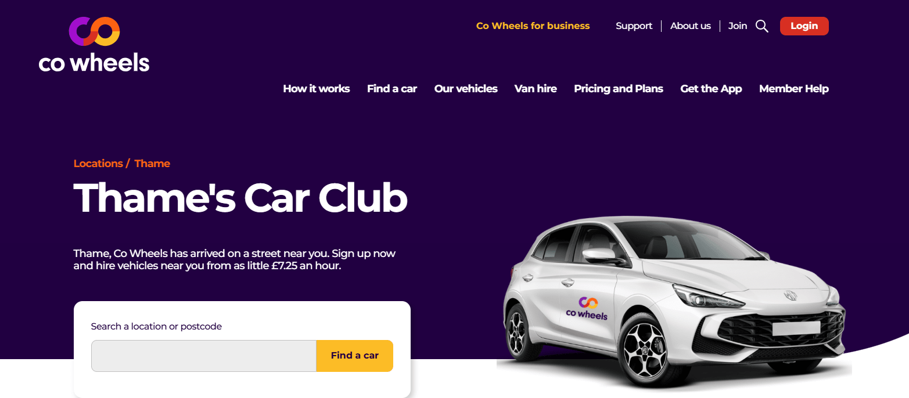Open Pricing and Plans

pyautogui.click(x=619, y=89)
